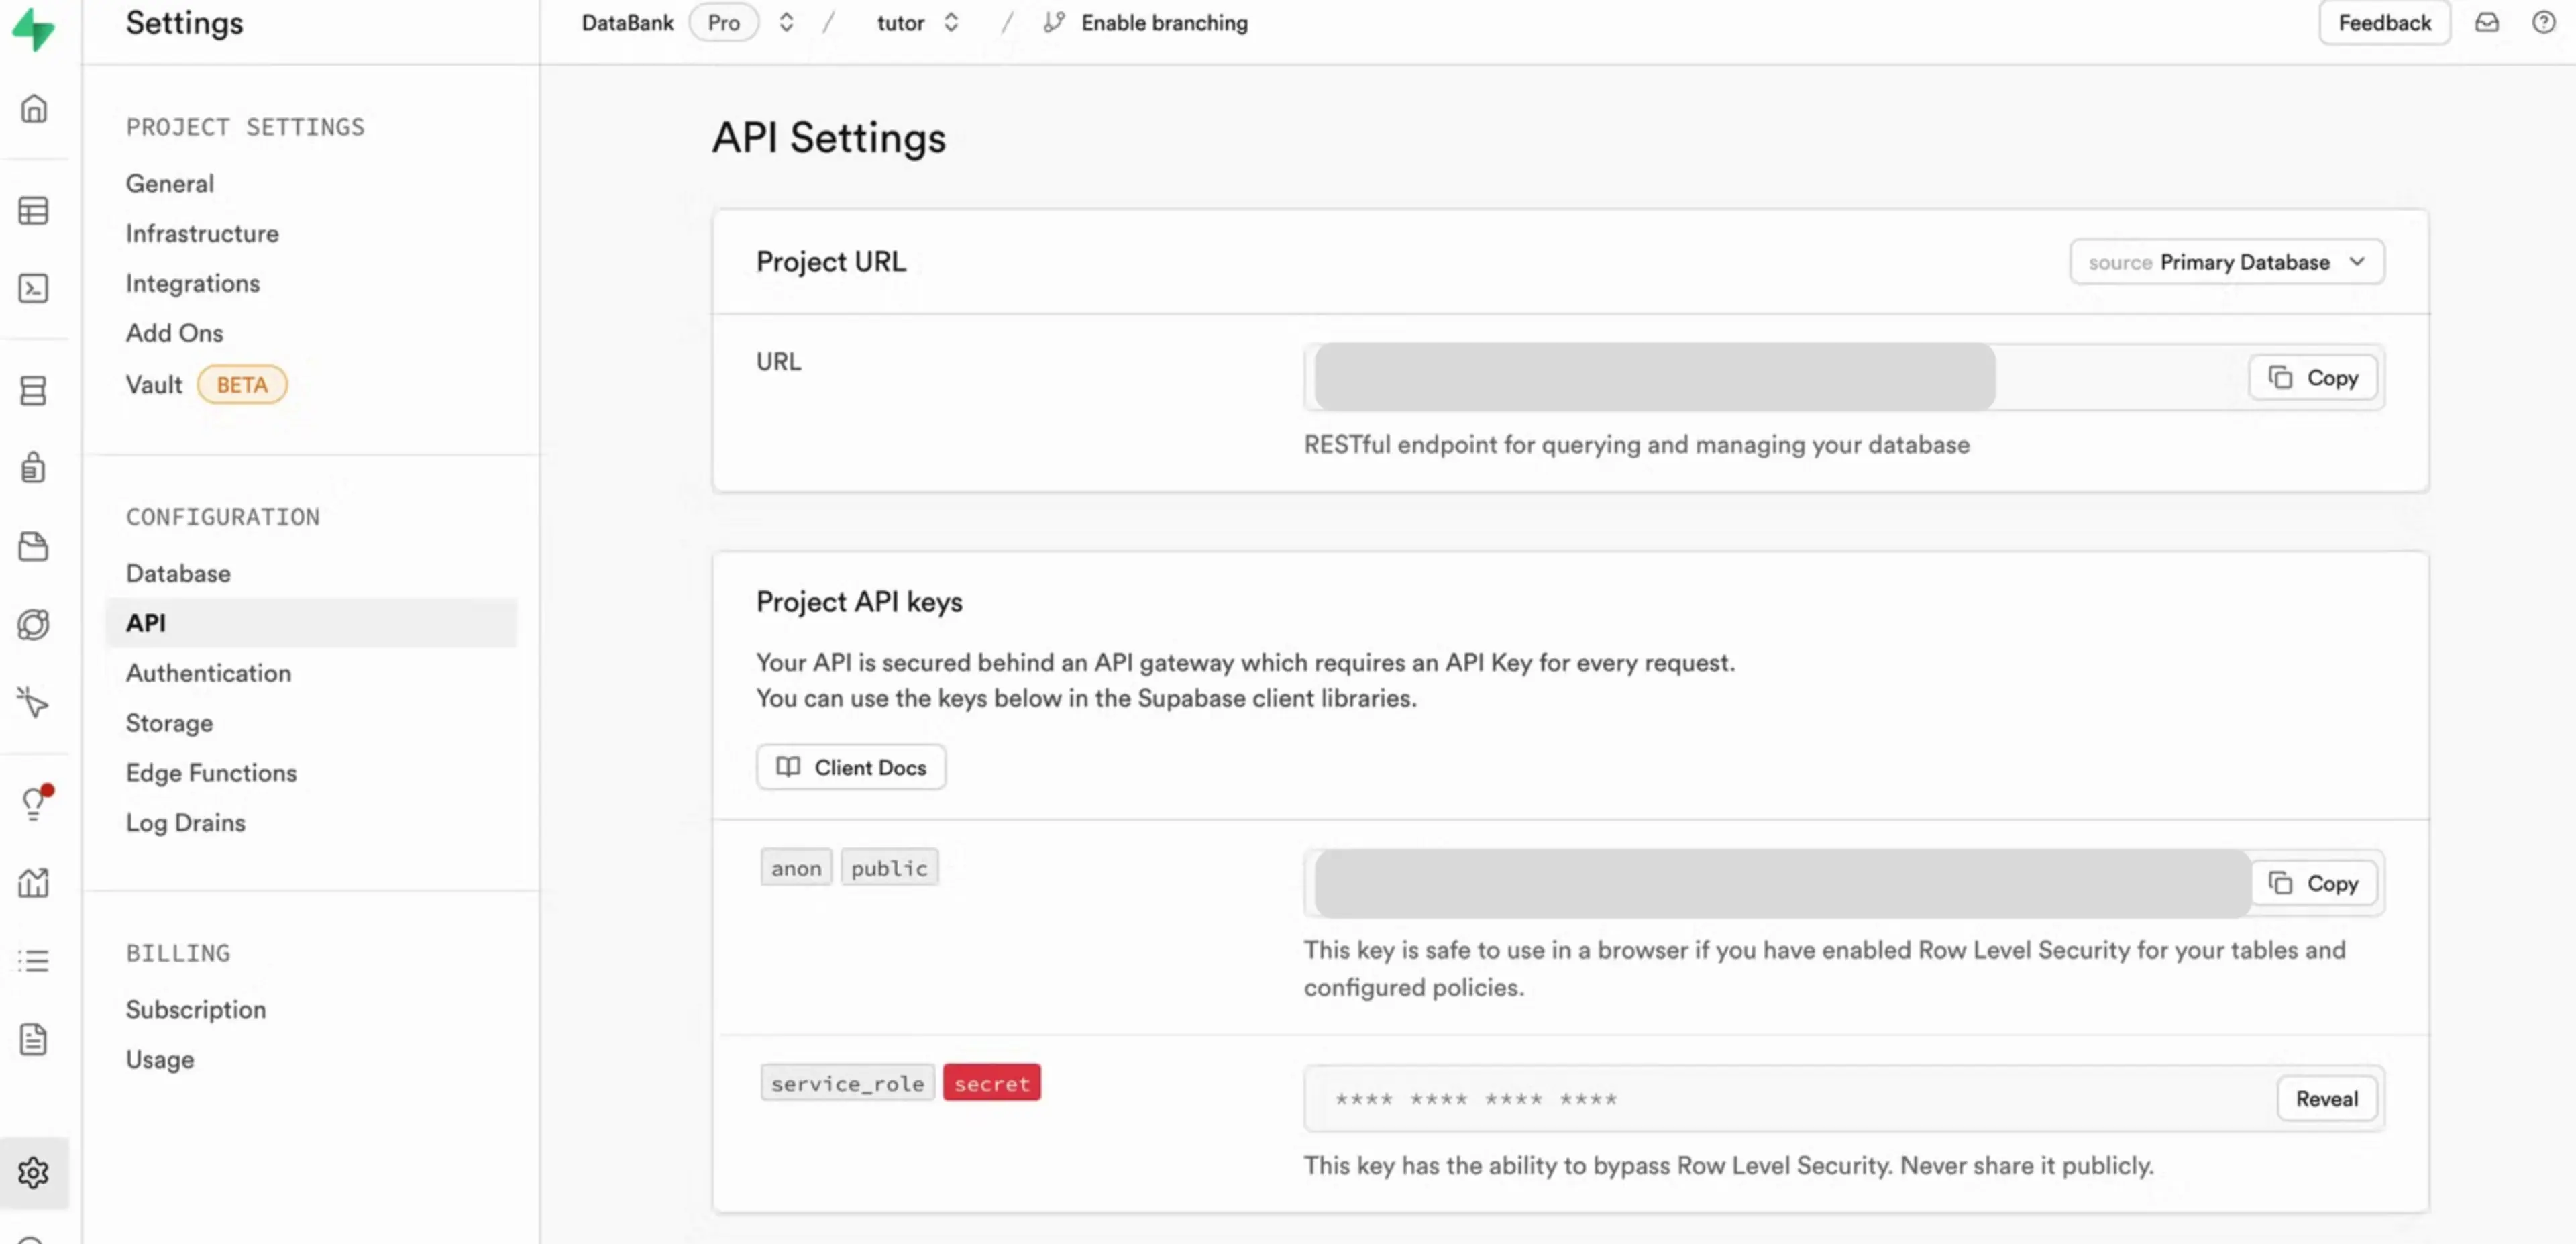Navigate to Authentication configuration
Screen dimensions: 2576x1244
(209, 672)
